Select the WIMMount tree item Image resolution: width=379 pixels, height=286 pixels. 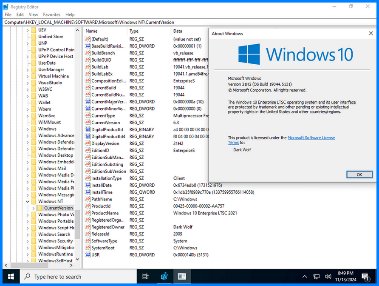[49, 122]
